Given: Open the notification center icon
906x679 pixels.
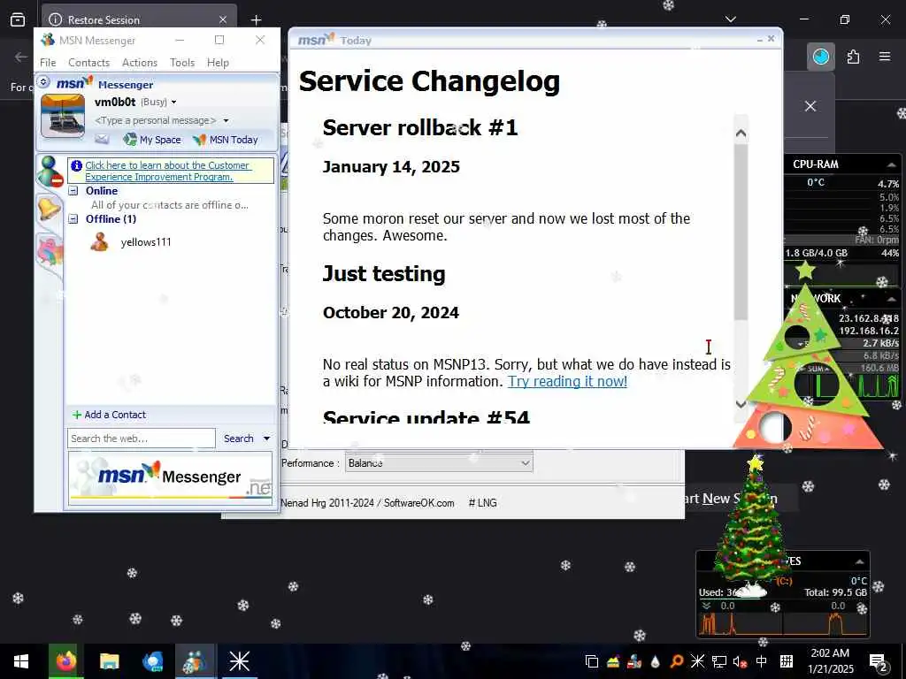Looking at the screenshot, I should (879, 662).
